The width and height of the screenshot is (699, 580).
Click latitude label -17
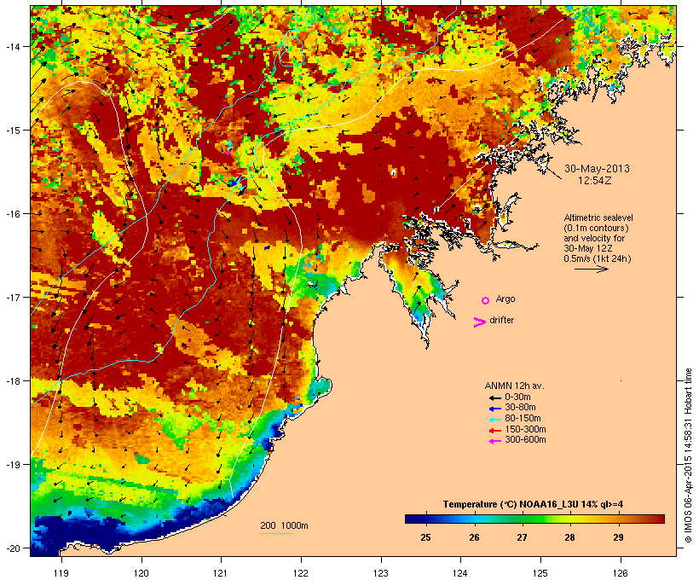tap(12, 297)
